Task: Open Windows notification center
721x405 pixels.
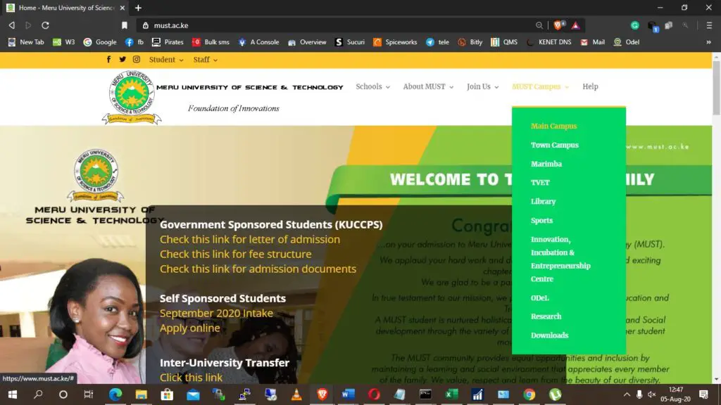Action: tap(703, 394)
